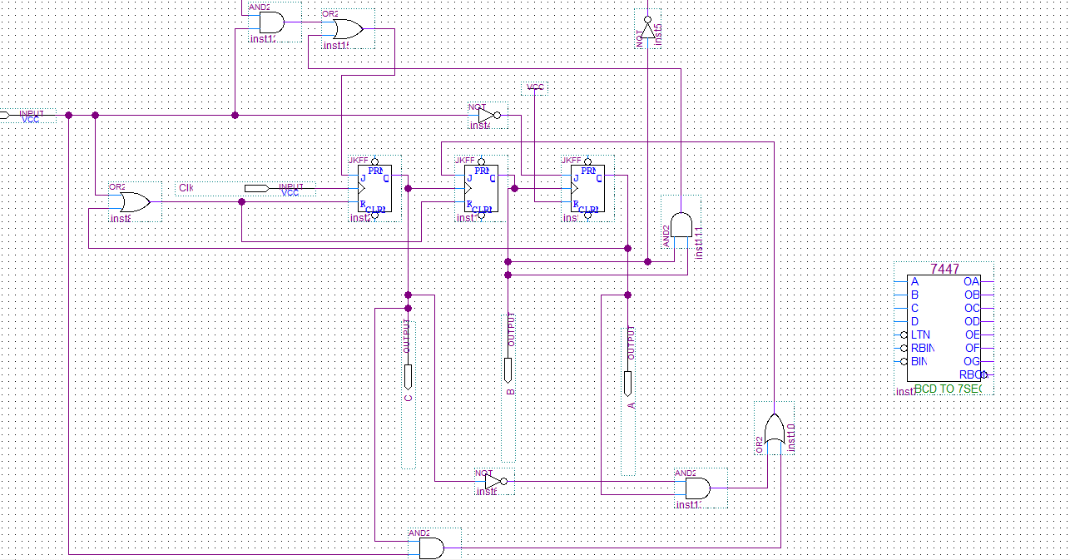Click the OD output label on 7447

point(971,321)
